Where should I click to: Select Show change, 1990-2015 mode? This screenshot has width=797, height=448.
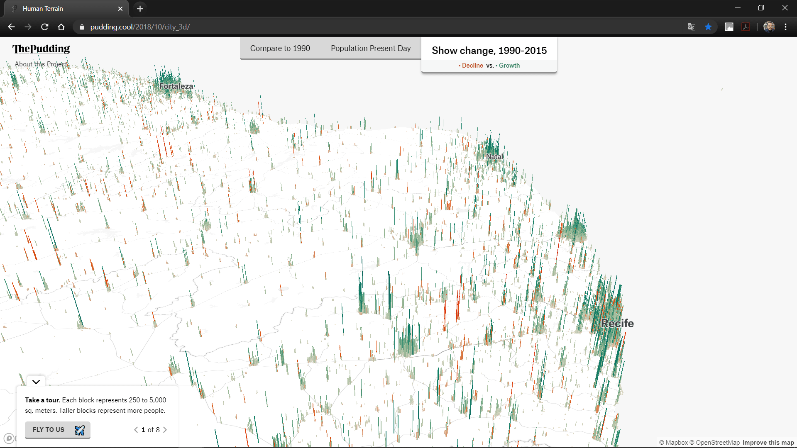(489, 51)
